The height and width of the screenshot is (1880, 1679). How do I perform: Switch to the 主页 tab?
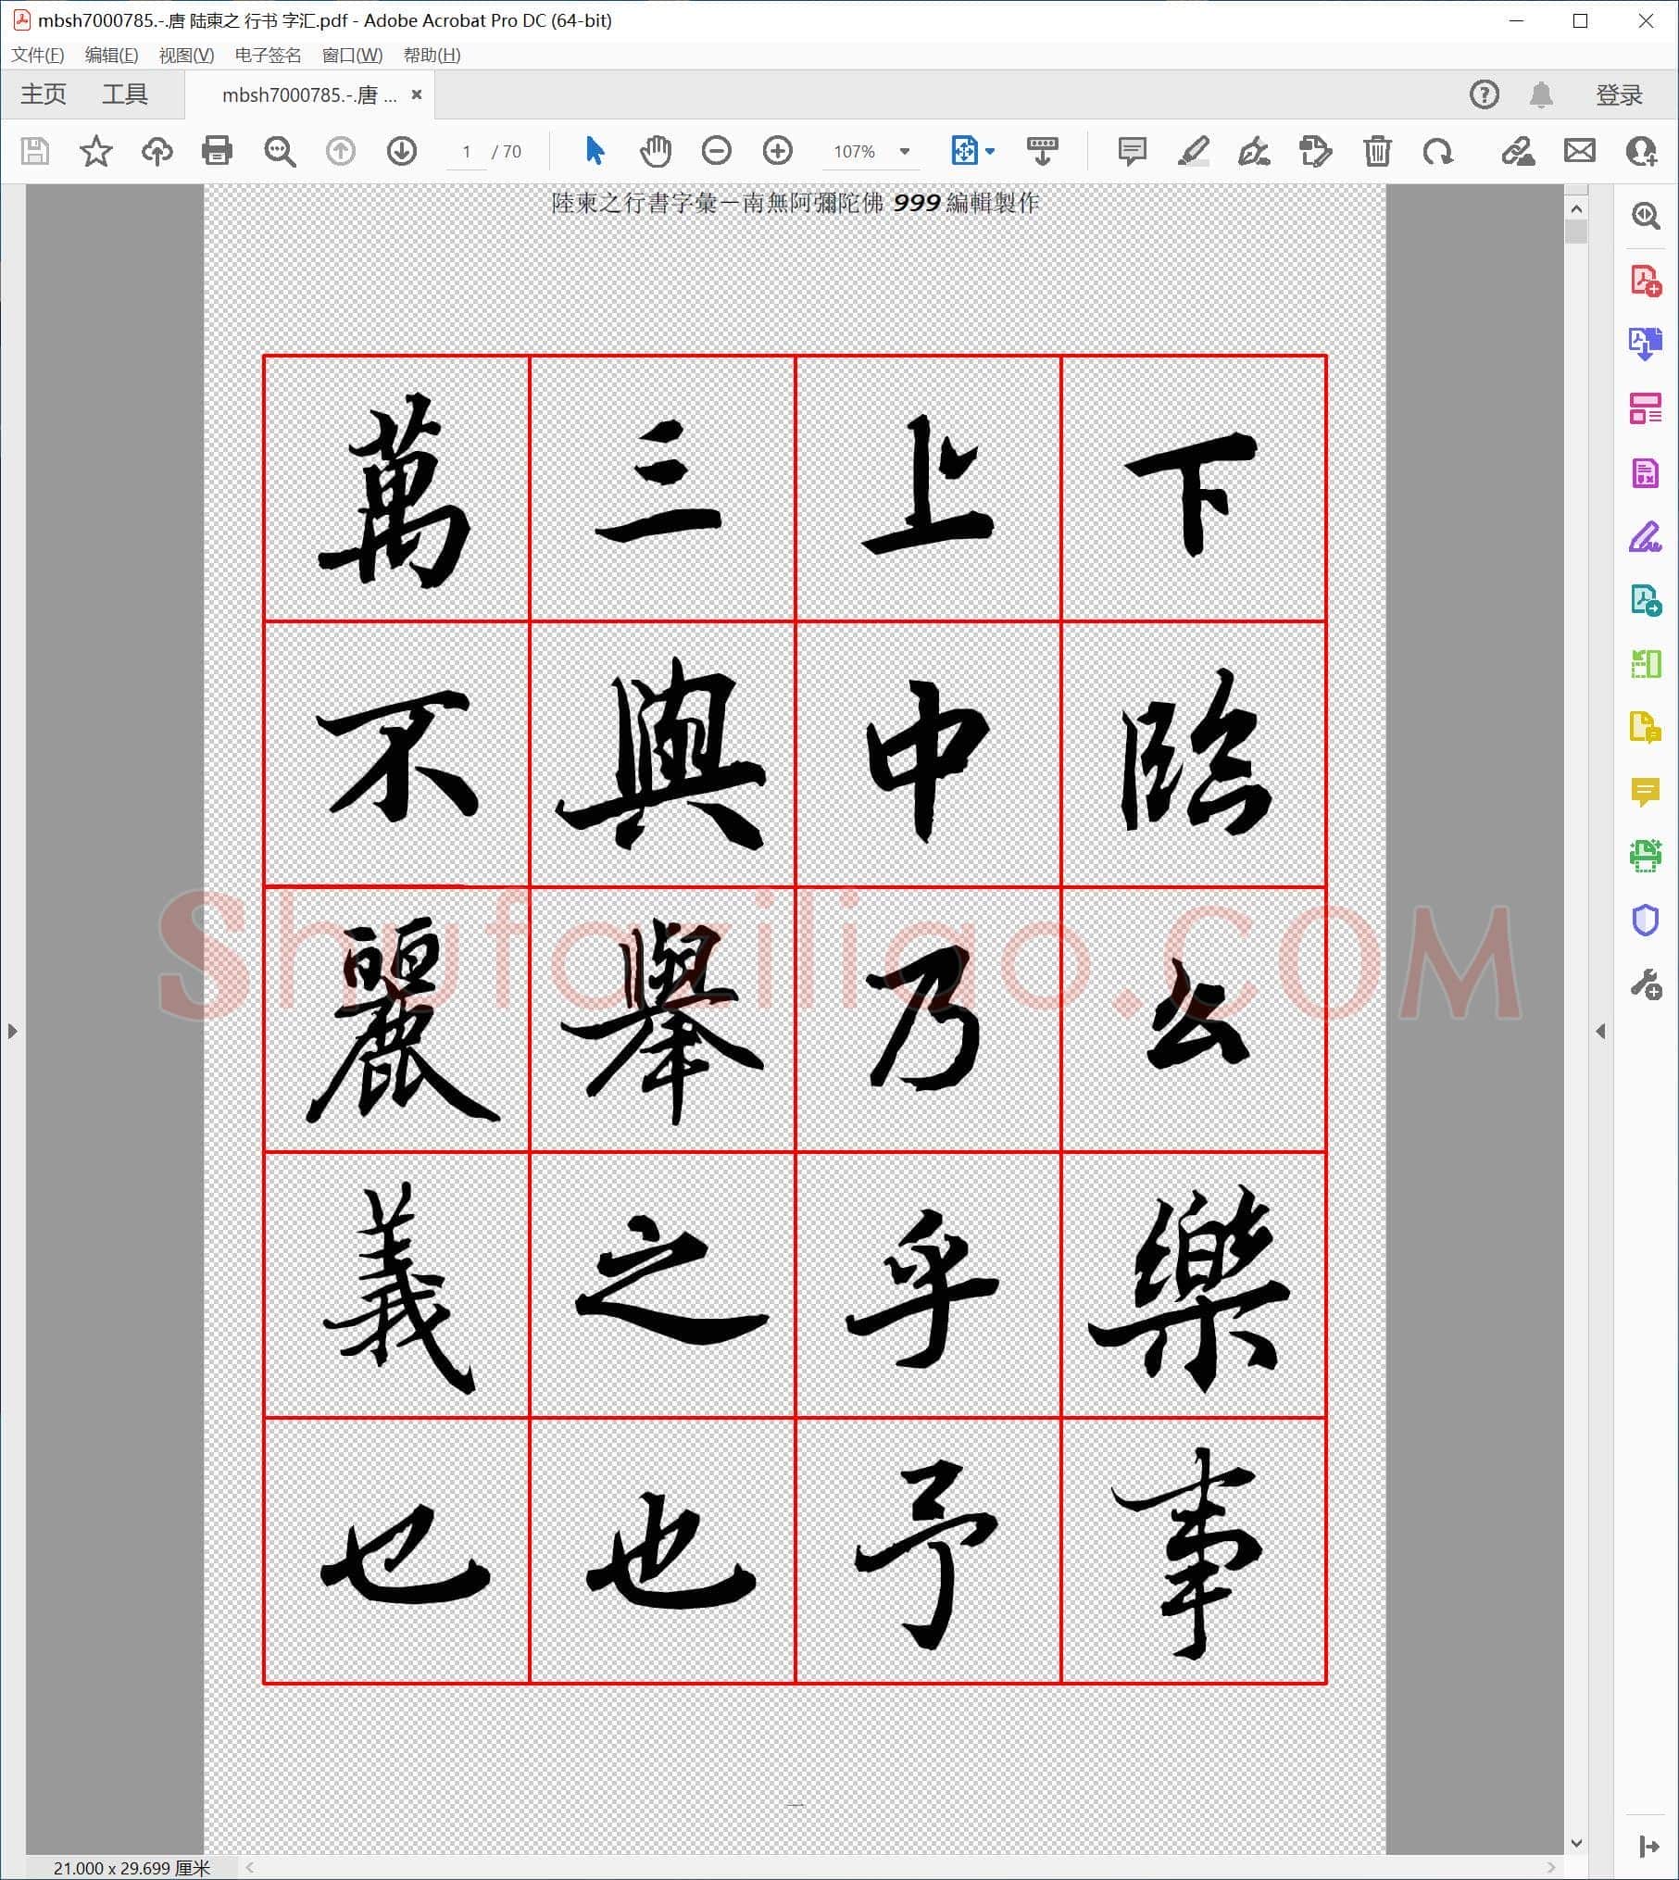coord(44,94)
